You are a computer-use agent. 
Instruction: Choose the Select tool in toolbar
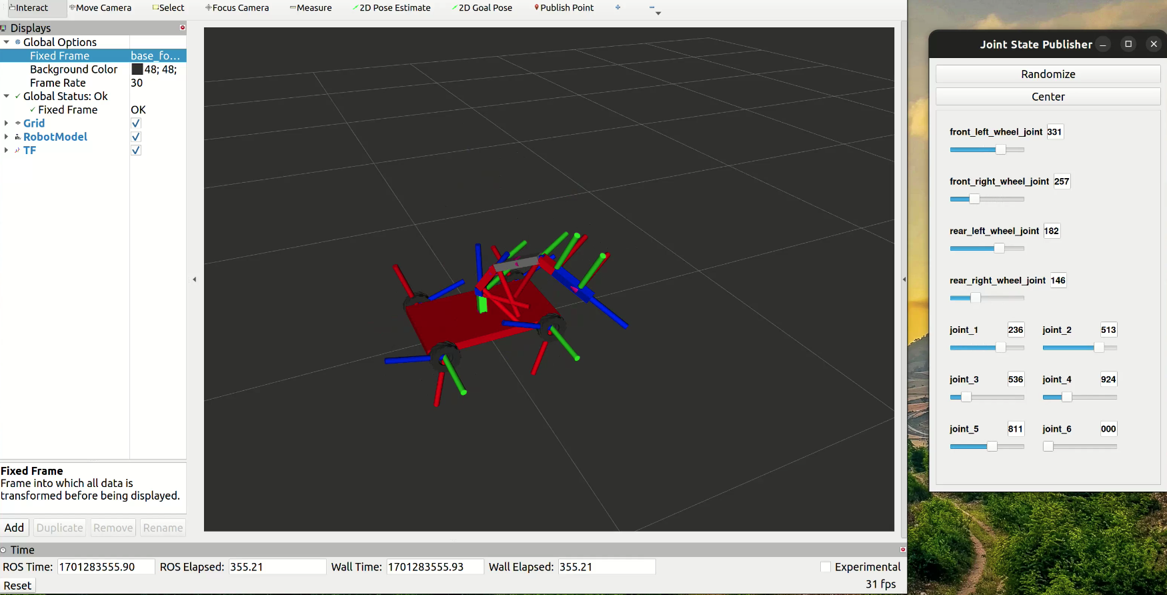coord(169,8)
